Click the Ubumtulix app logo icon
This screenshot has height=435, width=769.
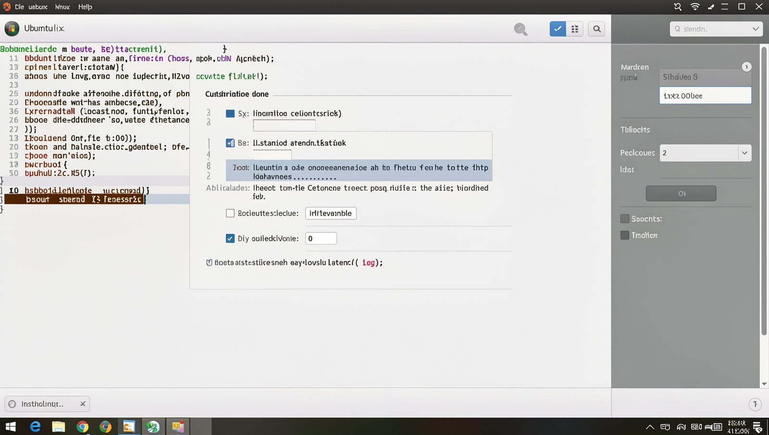pos(12,29)
